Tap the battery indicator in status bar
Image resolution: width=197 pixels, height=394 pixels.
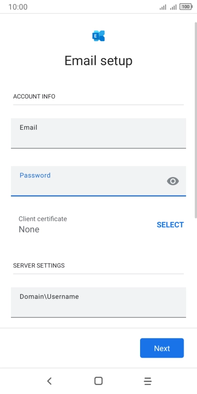[x=186, y=7]
